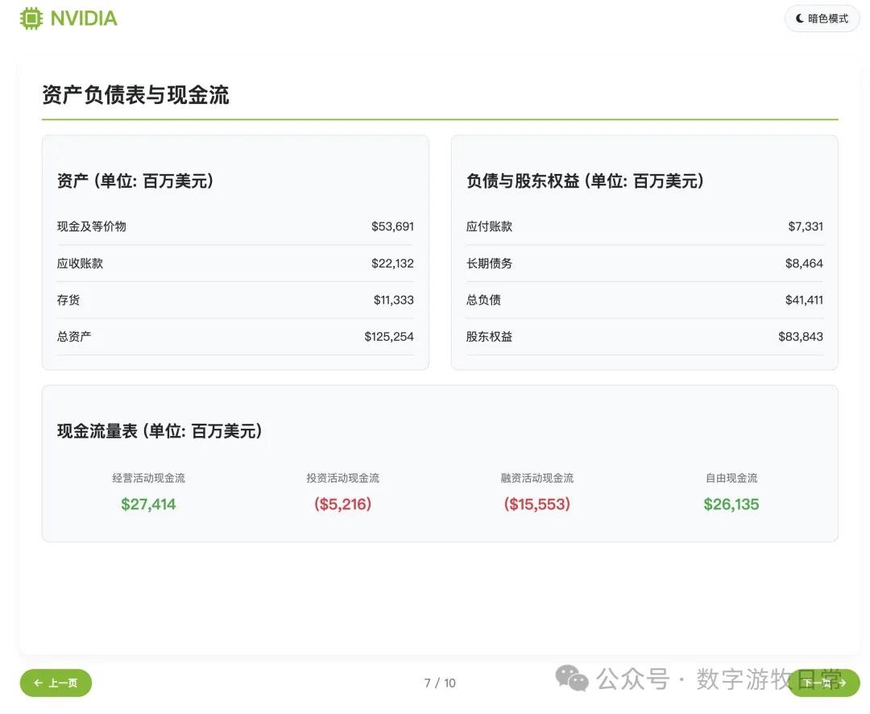The width and height of the screenshot is (870, 714).
Task: Enable dark mode via the top-right switch
Action: tap(822, 19)
